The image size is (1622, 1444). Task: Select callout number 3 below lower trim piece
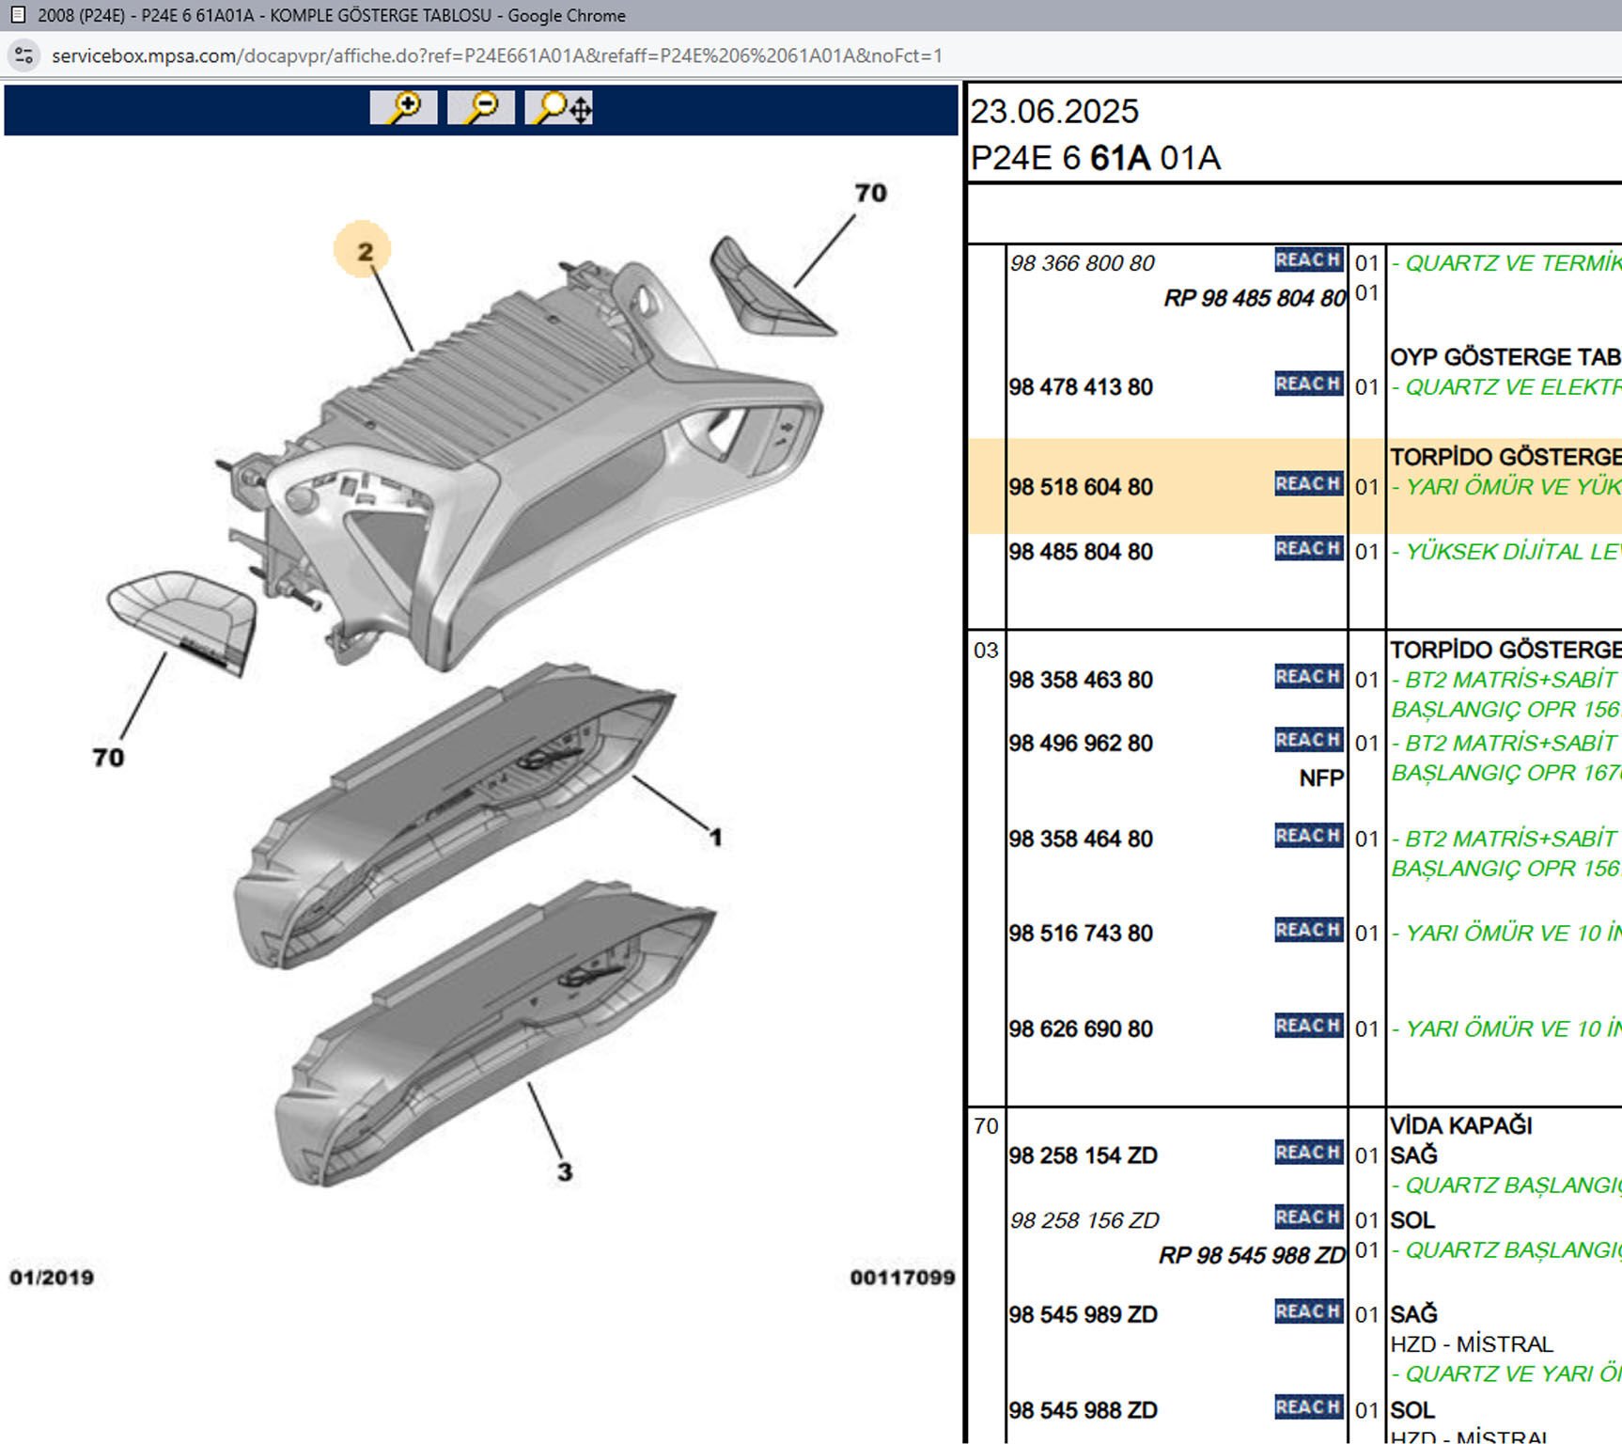[x=564, y=1171]
